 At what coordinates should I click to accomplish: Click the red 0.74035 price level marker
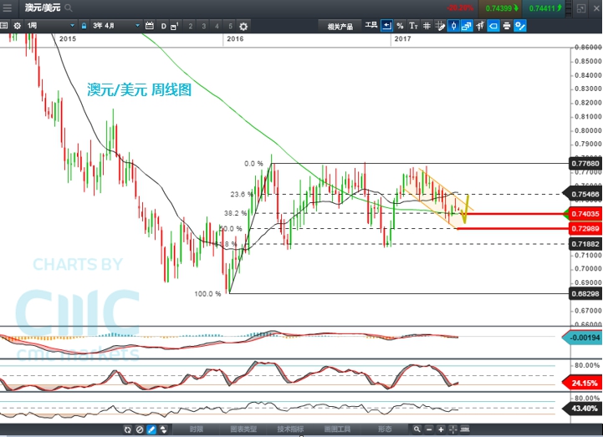[x=585, y=214]
